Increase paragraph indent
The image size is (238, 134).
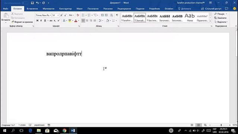pyautogui.click(x=106, y=15)
